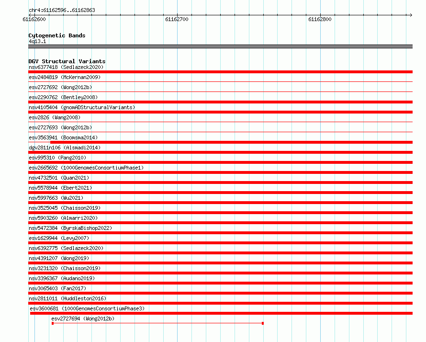Open nsv5903260 (Almarri2020) entry
426x342 pixels.
pyautogui.click(x=63, y=218)
